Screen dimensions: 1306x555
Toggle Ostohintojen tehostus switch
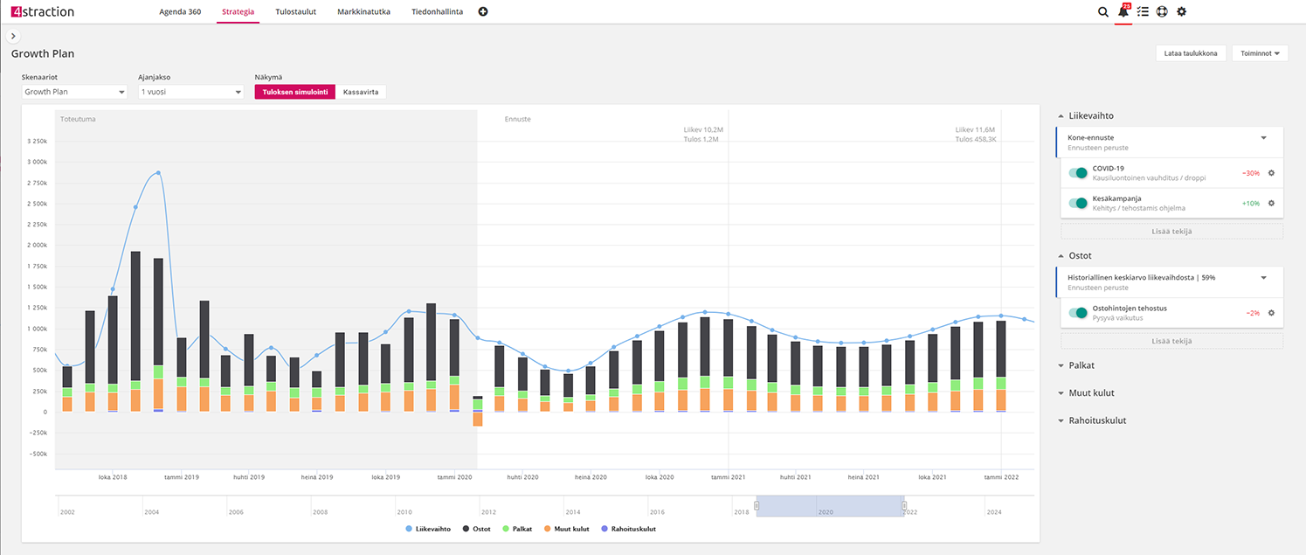coord(1078,313)
